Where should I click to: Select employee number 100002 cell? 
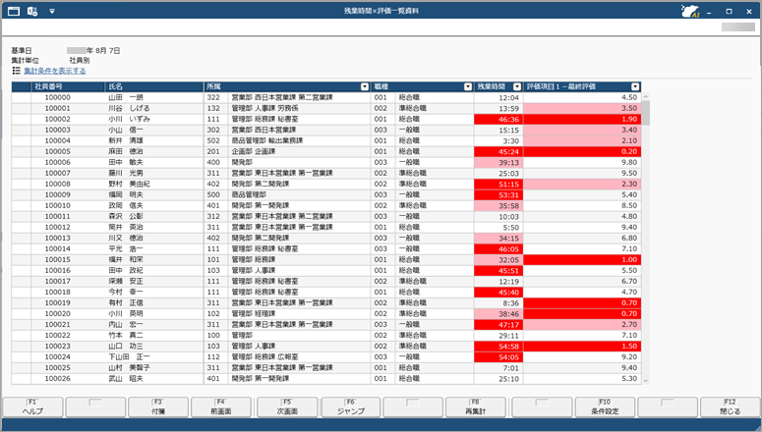[68, 119]
